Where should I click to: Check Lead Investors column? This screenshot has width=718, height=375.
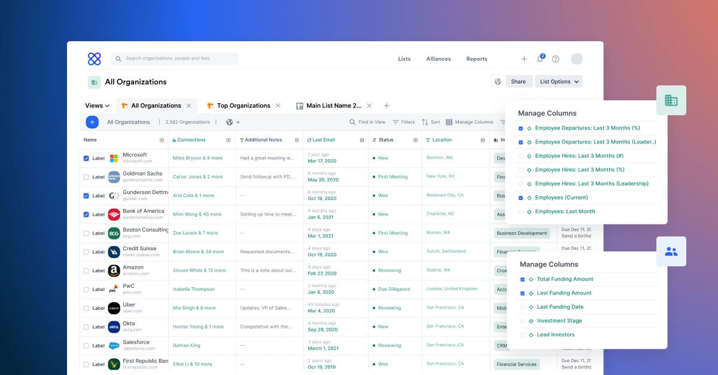(522, 335)
